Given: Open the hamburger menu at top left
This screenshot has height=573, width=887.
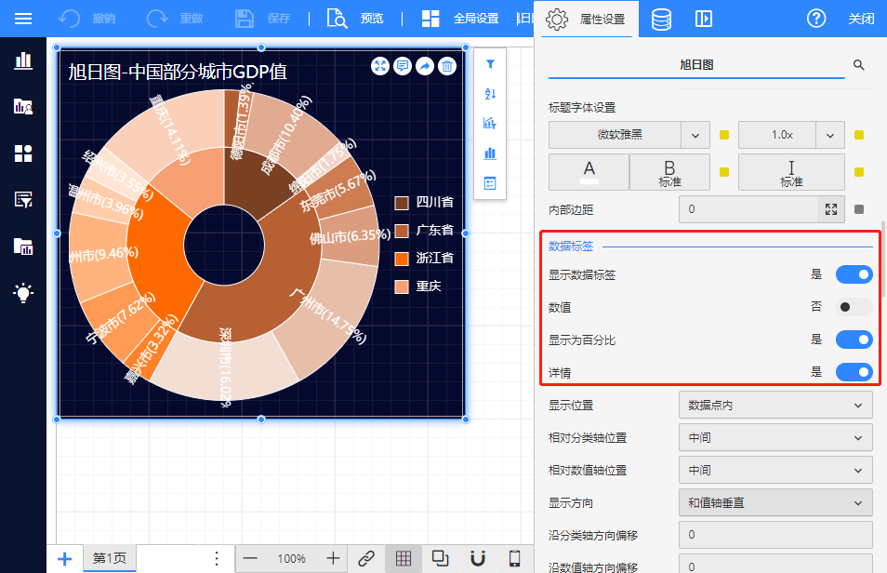Looking at the screenshot, I should click(23, 19).
